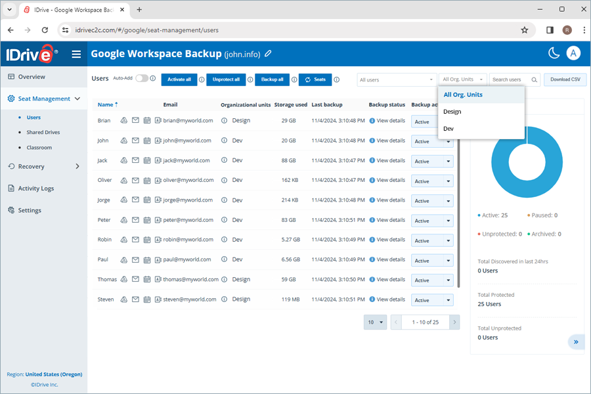Open the page size dropdown showing 10
591x394 pixels.
click(375, 322)
